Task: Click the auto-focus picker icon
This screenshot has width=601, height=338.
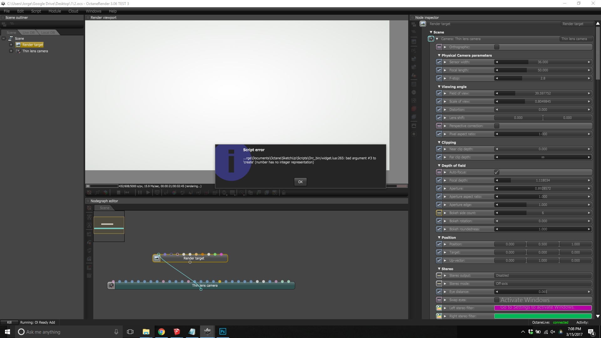Action: [x=166, y=193]
